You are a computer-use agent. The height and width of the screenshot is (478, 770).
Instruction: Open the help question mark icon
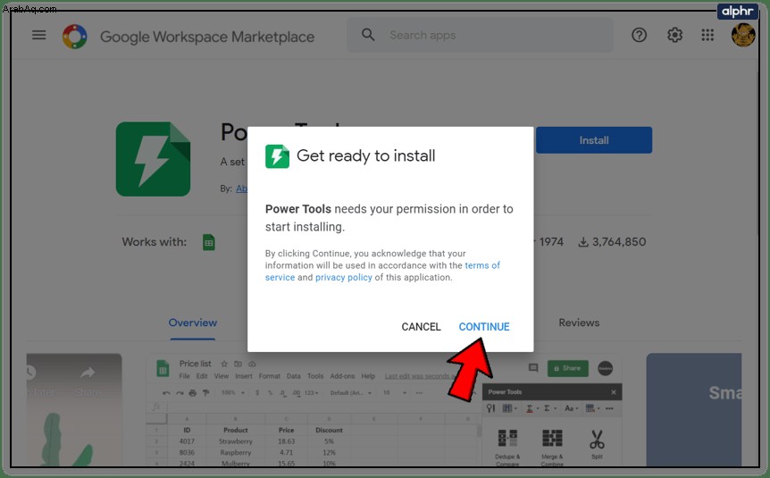(639, 35)
